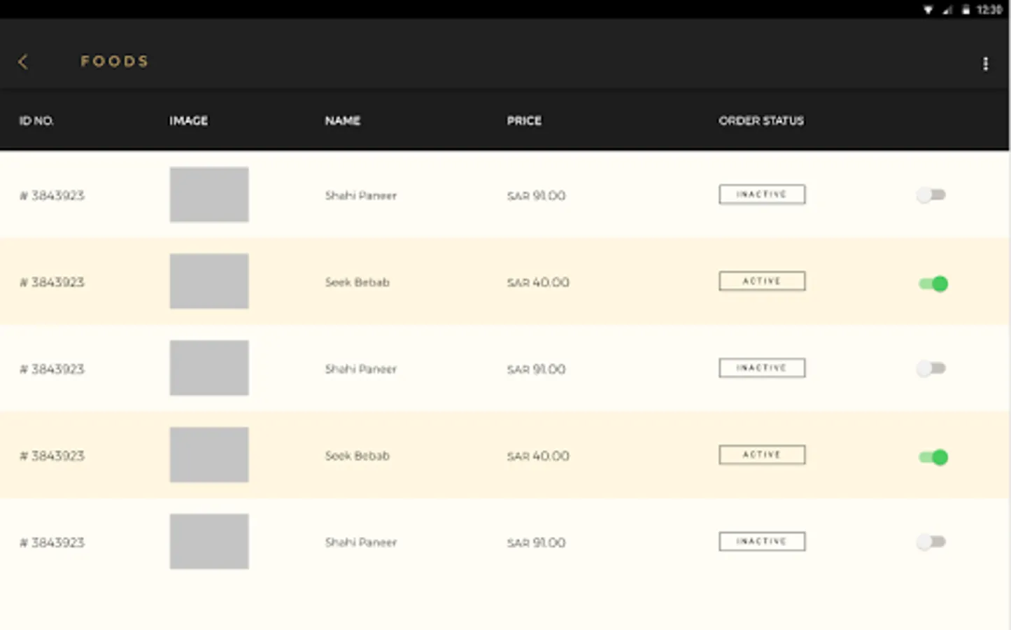The height and width of the screenshot is (630, 1011).
Task: Click the ACTIVE badge in the second row
Action: point(762,281)
